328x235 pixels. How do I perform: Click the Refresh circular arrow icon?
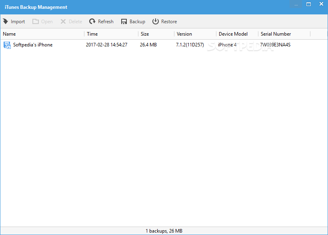(92, 21)
